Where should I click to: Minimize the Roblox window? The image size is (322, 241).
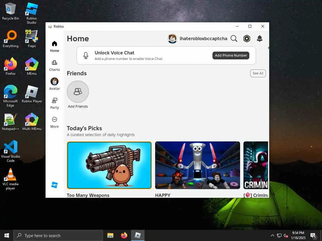pyautogui.click(x=237, y=26)
